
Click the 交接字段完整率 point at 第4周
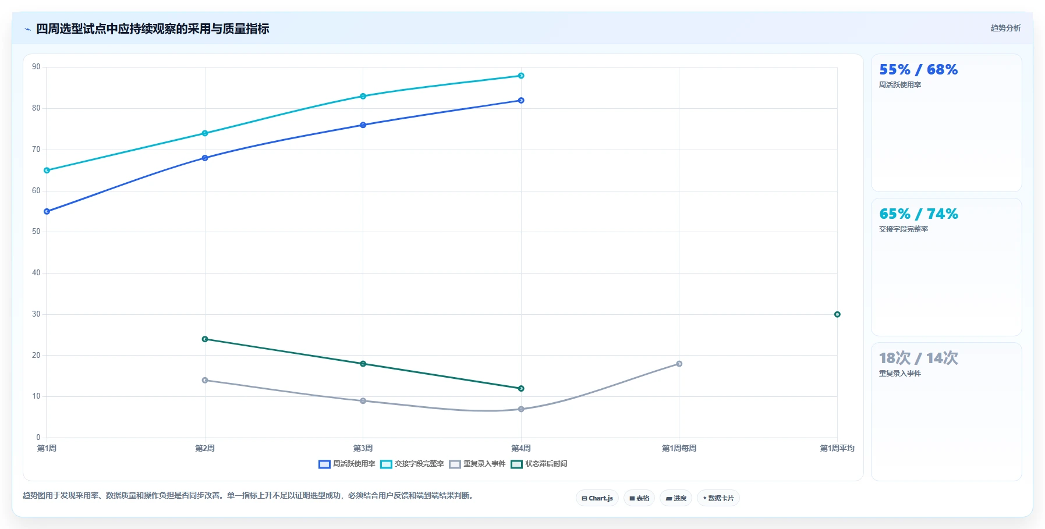[x=521, y=76]
